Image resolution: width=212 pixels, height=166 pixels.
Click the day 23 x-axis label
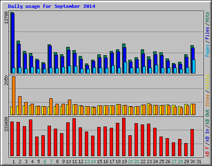149,161
